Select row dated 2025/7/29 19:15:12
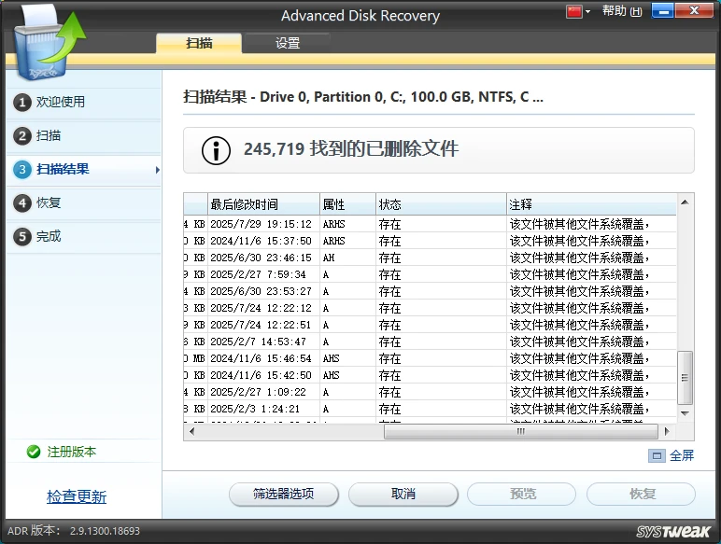 tap(430, 224)
